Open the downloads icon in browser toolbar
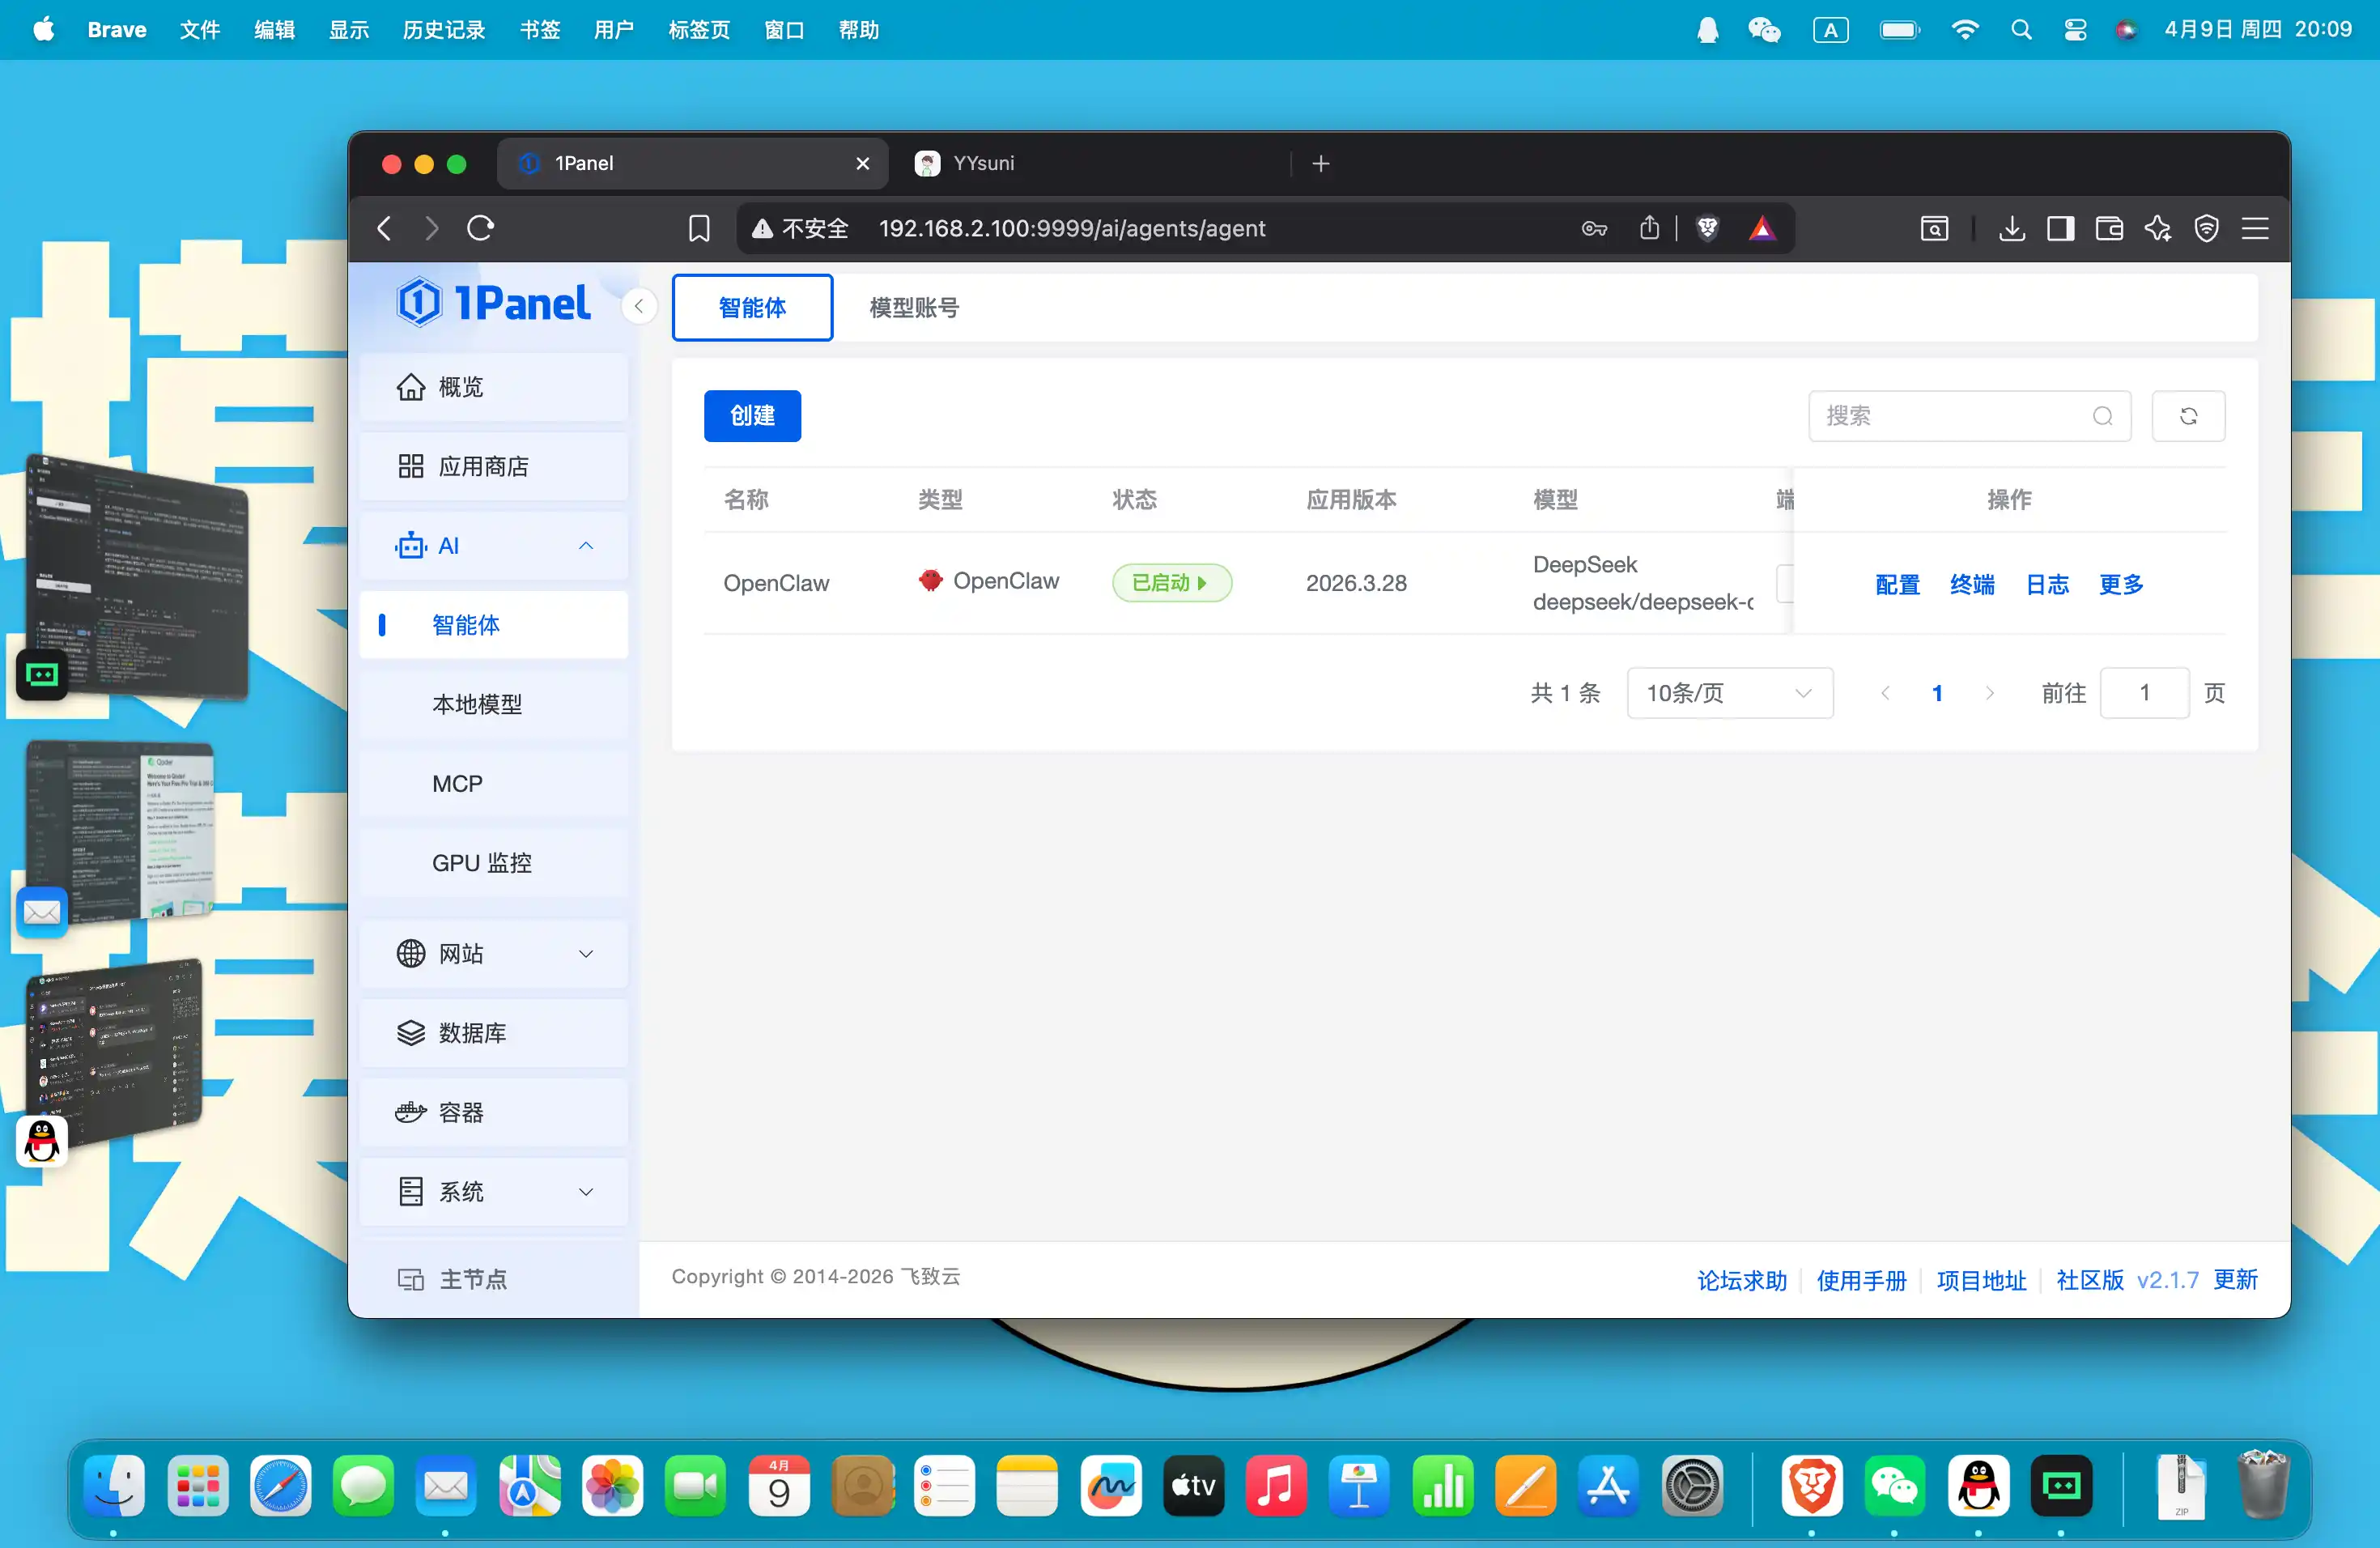The width and height of the screenshot is (2380, 1548). (x=2011, y=229)
